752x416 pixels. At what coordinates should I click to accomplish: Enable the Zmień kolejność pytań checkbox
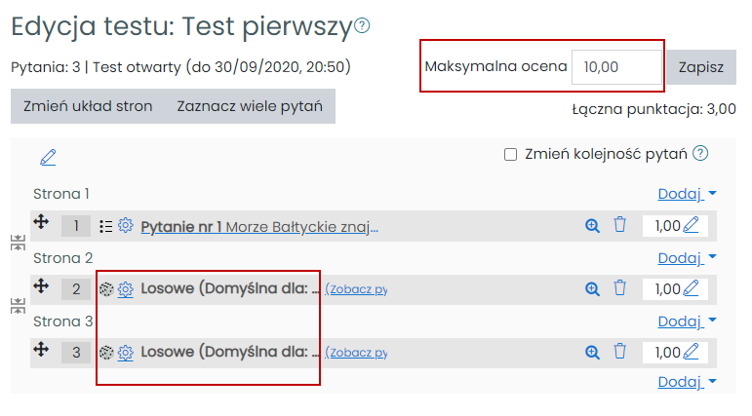coord(510,154)
